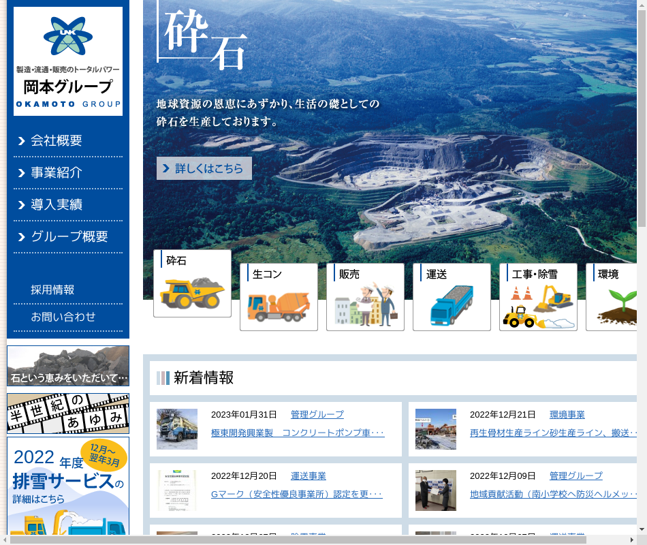The height and width of the screenshot is (545, 647).
Task: Open the 運送事業 link dated 2022年12月20日
Action: [x=309, y=476]
